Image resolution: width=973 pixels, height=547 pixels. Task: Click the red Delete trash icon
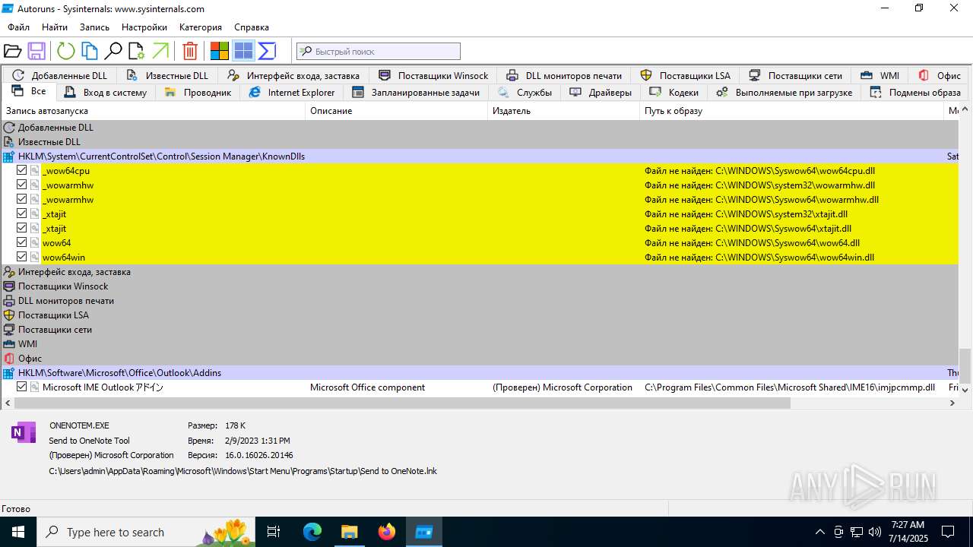190,52
